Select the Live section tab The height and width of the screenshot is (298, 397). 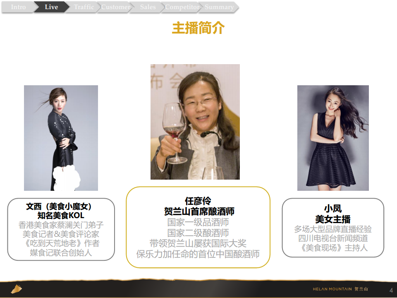click(51, 7)
